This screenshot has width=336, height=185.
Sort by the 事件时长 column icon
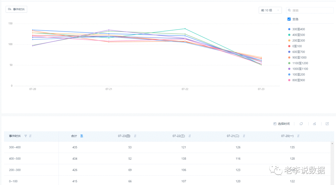click(x=30, y=136)
